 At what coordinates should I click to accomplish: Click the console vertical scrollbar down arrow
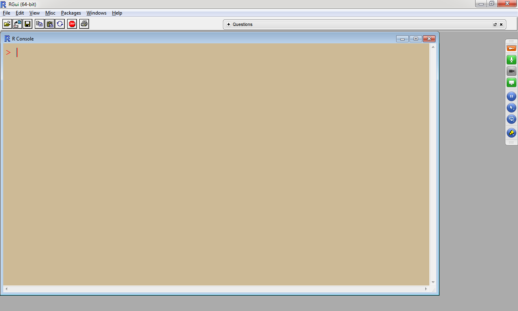(x=433, y=282)
